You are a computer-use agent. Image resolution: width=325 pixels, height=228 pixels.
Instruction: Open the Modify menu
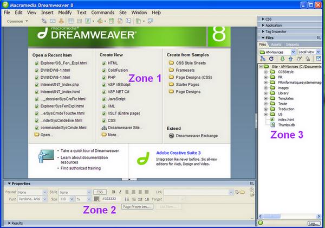65,12
